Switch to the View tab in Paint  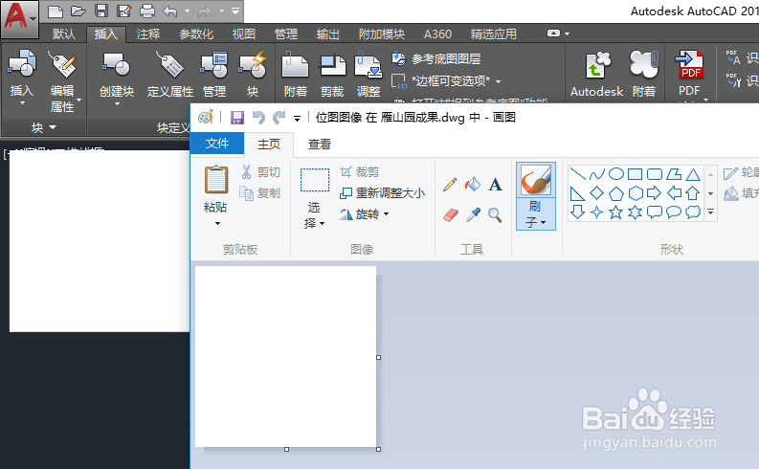pos(320,145)
